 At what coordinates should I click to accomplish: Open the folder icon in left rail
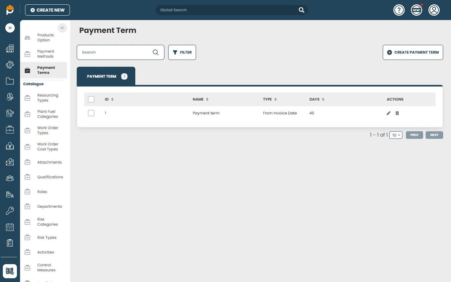[10, 81]
